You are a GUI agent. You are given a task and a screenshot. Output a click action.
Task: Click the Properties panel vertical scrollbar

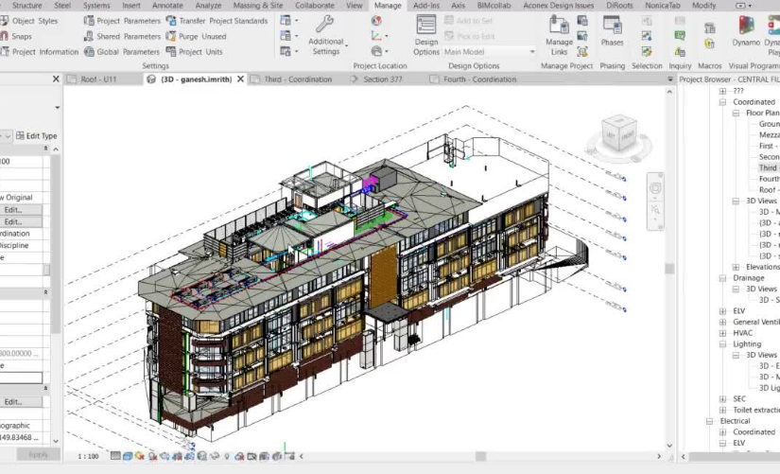pyautogui.click(x=56, y=284)
